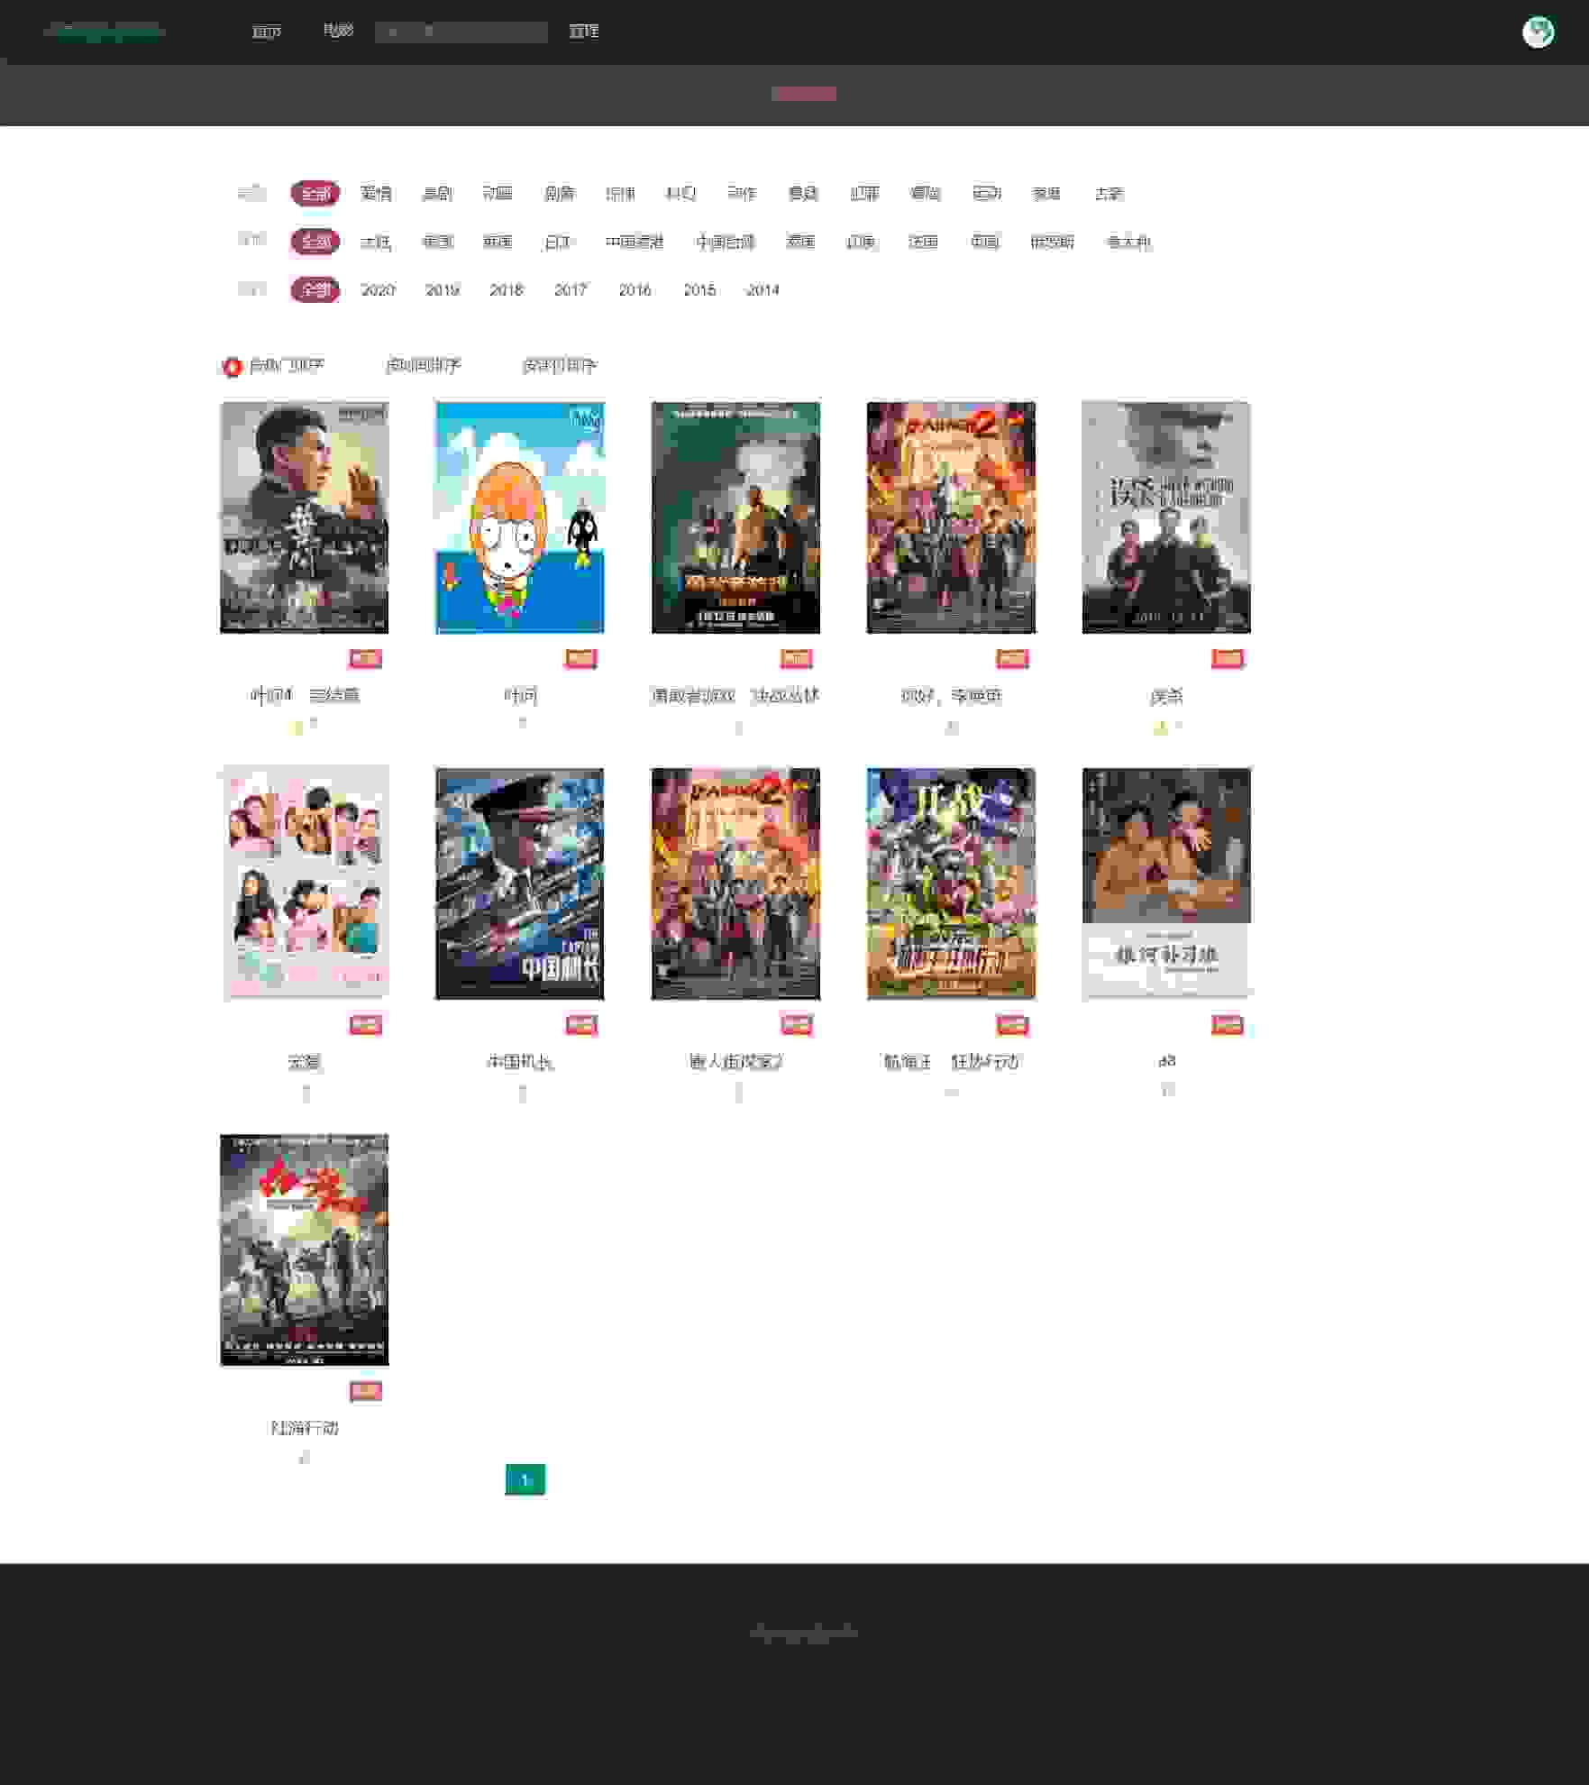Screen dimensions: 1589x1785
Task: Filter by the 爱情 genre
Action: [376, 193]
